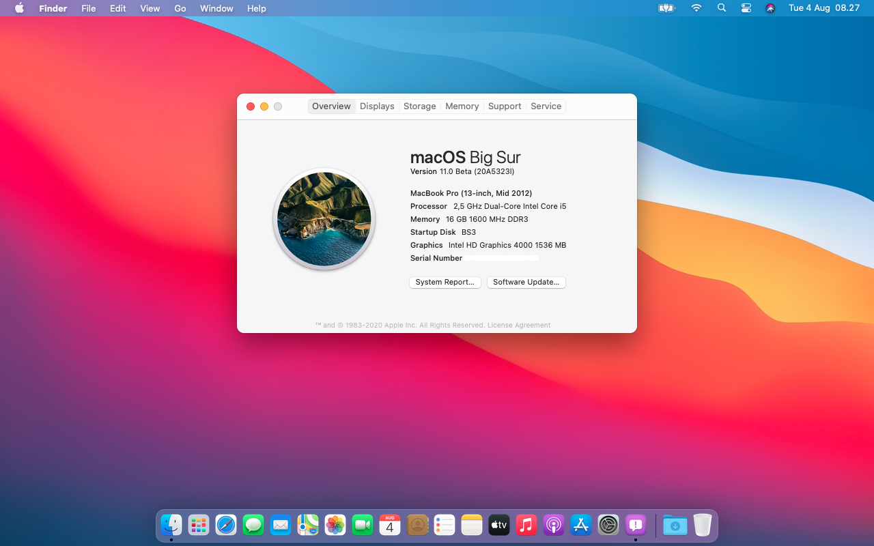Open Wi-Fi menu in menu bar
Image resolution: width=874 pixels, height=546 pixels.
696,8
